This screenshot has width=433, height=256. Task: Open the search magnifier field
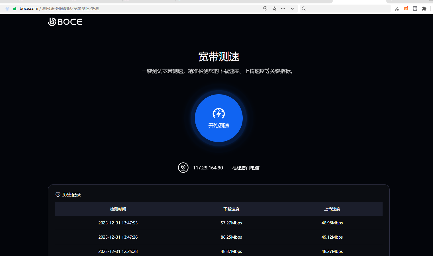tap(304, 9)
